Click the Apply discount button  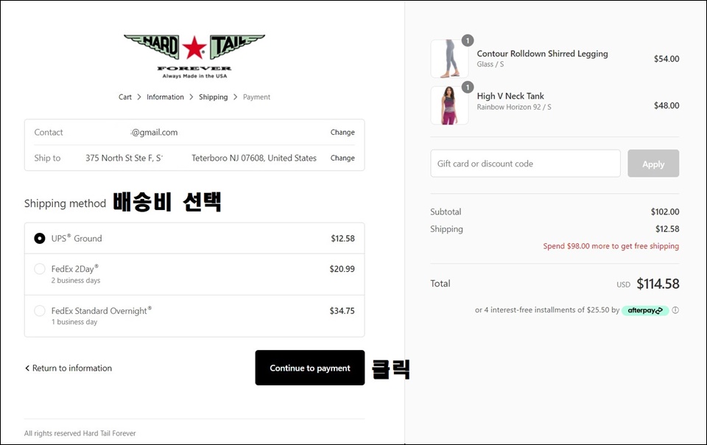click(x=653, y=164)
